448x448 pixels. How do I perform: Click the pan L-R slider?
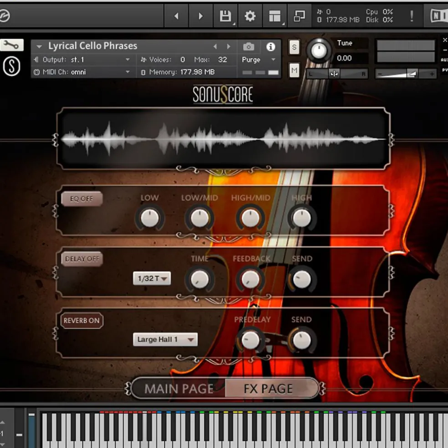[x=336, y=74]
